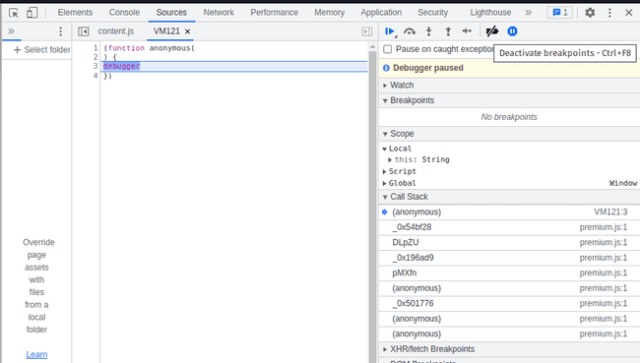This screenshot has height=363, width=640.
Task: Open DevTools settings gear
Action: point(590,13)
